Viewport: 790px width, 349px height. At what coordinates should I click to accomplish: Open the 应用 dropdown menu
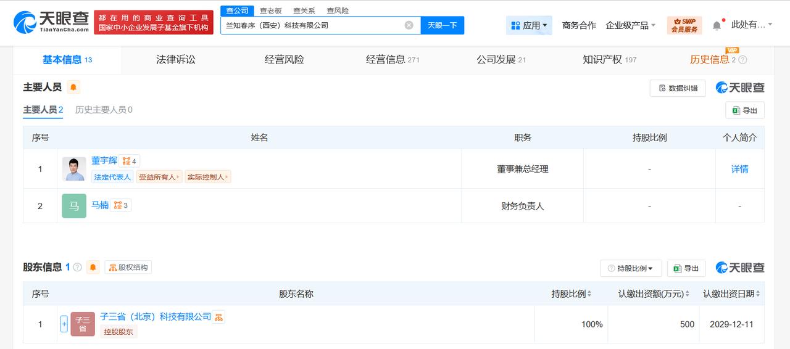[529, 25]
